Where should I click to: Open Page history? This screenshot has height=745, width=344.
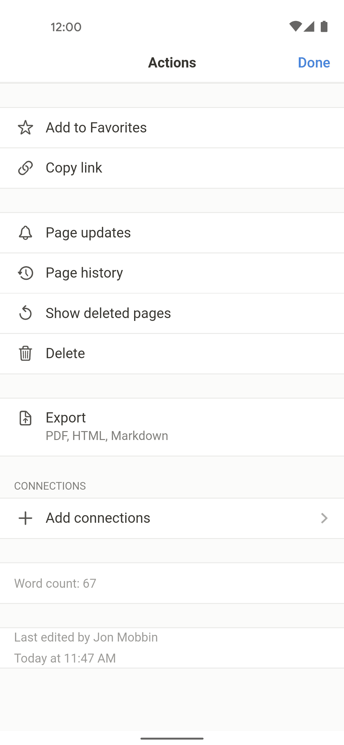point(84,273)
